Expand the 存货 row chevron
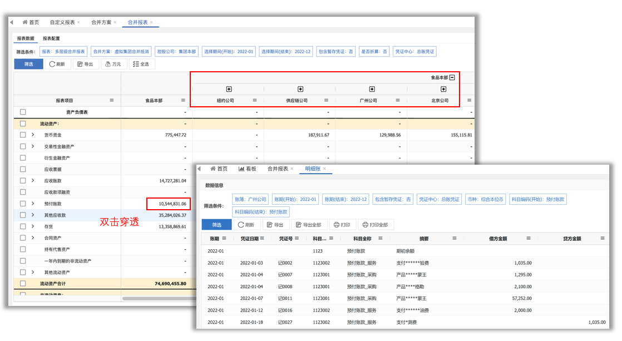The image size is (622, 341). point(33,226)
